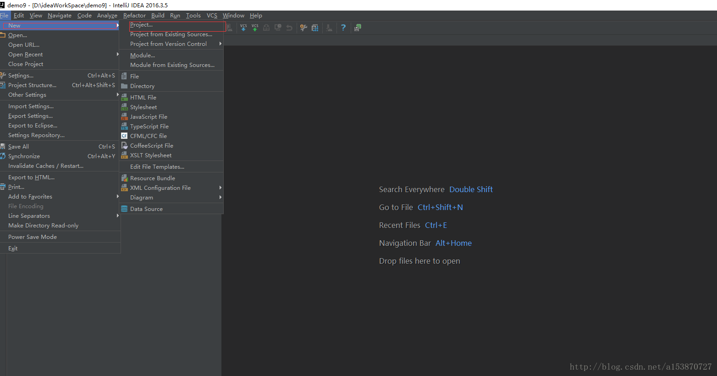Open Project Structure via the toolbar grid icon

point(315,28)
